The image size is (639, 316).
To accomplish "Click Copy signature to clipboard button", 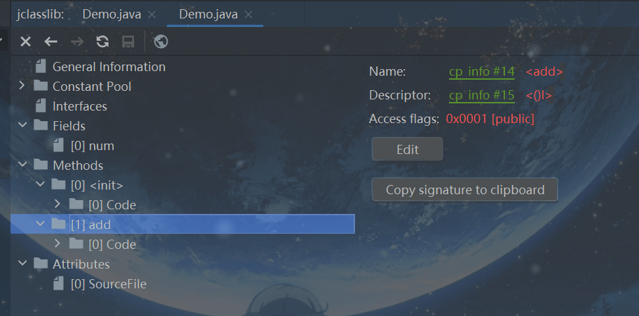I will coord(465,190).
